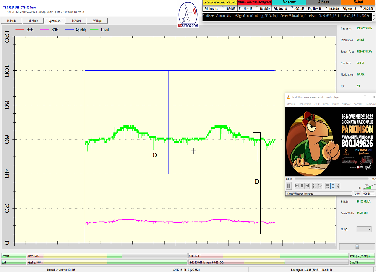Image resolution: width=376 pixels, height=272 pixels.
Task: Click VLC previous track button
Action: coord(297,186)
